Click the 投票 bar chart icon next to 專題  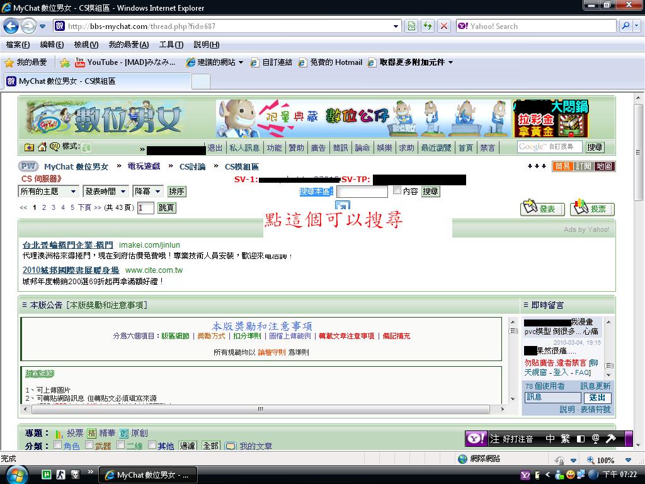coord(59,434)
